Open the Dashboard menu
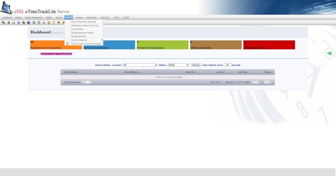This screenshot has height=176, width=336. [x=7, y=18]
